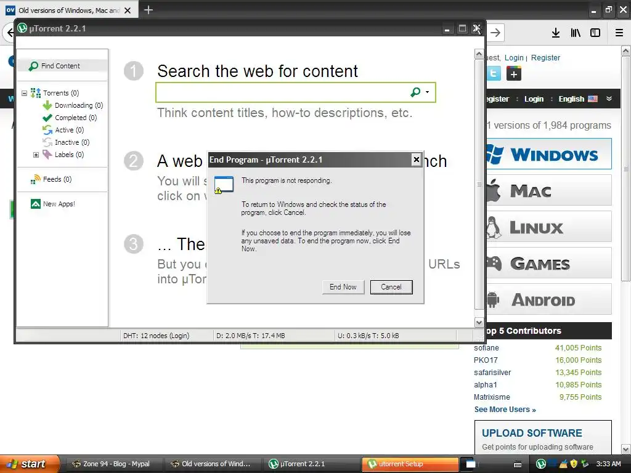Screen dimensions: 631x473
Task: Open the Linux category banner
Action: [x=549, y=227]
